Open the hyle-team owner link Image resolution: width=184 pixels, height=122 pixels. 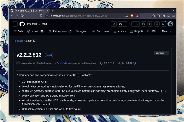coord(32,24)
